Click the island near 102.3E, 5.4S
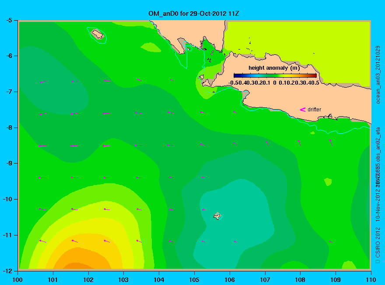 98,34
